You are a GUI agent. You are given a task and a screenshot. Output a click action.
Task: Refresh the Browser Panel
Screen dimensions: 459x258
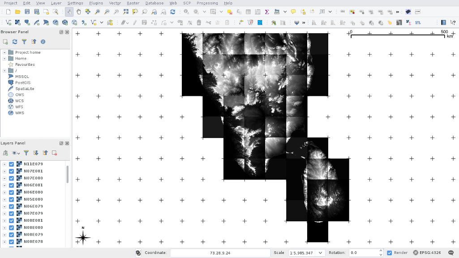pyautogui.click(x=15, y=42)
